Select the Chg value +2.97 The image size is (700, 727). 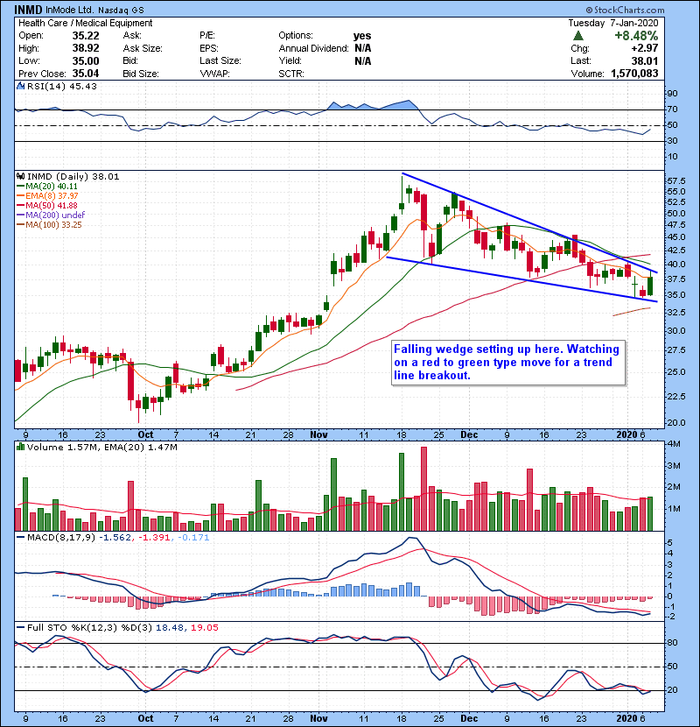point(644,48)
